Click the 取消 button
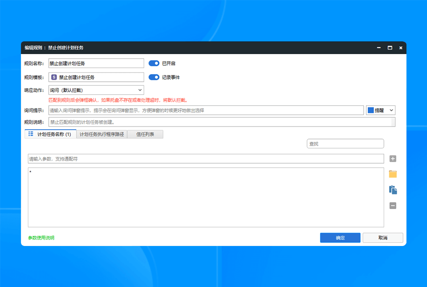Screen dimensions: 427x287 pos(383,238)
